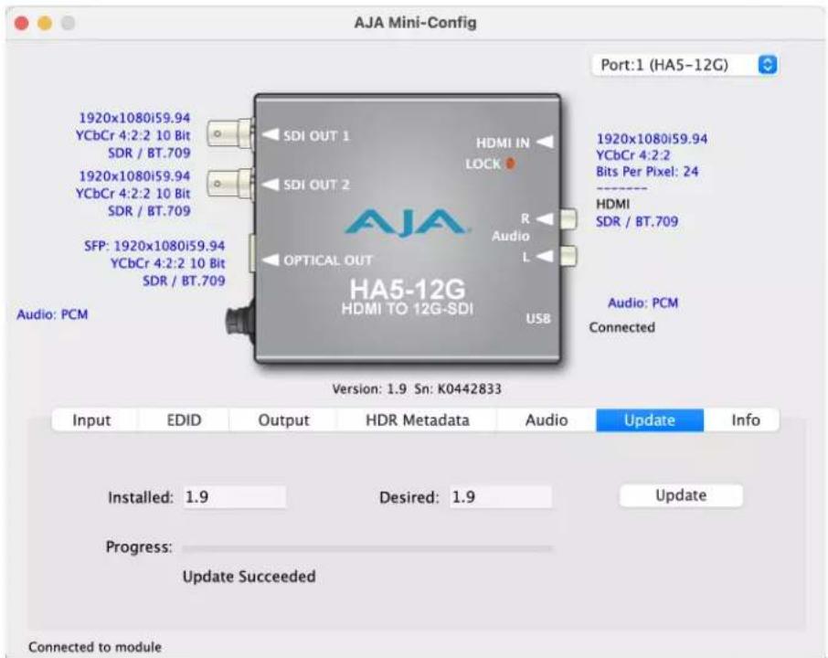Select the Update tab

[650, 420]
